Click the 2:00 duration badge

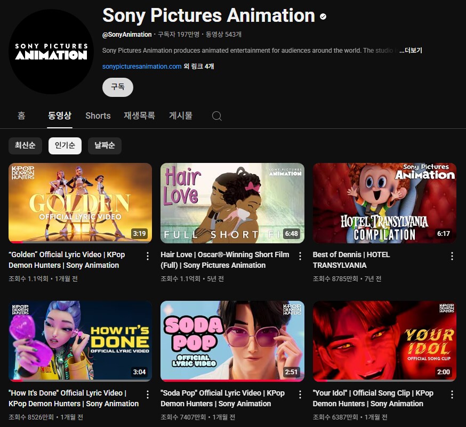point(444,372)
